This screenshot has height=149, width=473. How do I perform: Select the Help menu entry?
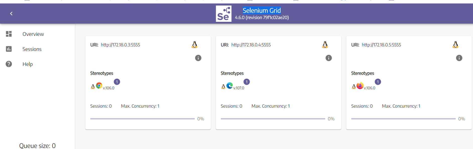tap(27, 64)
